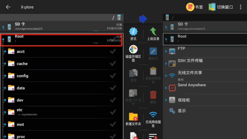Select SD 卡 in the right pane
This screenshot has width=247, height=139.
[205, 27]
